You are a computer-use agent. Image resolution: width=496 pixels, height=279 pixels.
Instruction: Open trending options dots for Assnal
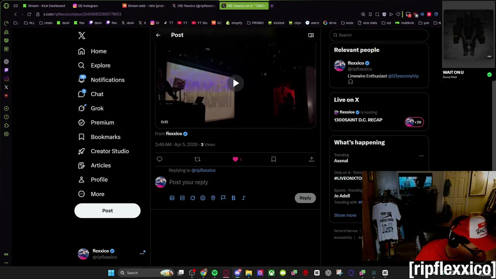pos(421,156)
